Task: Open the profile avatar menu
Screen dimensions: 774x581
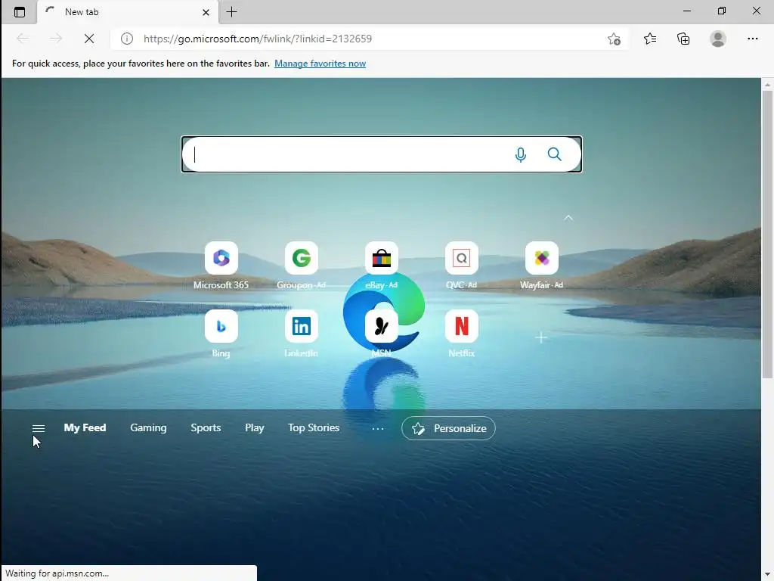Action: (x=718, y=39)
